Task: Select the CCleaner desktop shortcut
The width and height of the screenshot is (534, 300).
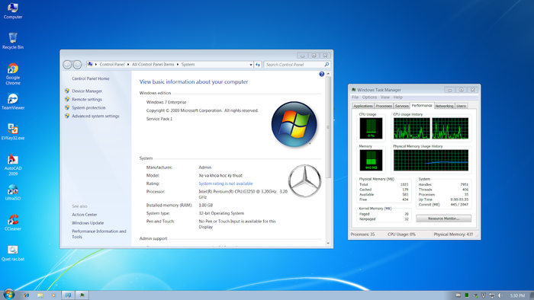Action: click(13, 222)
